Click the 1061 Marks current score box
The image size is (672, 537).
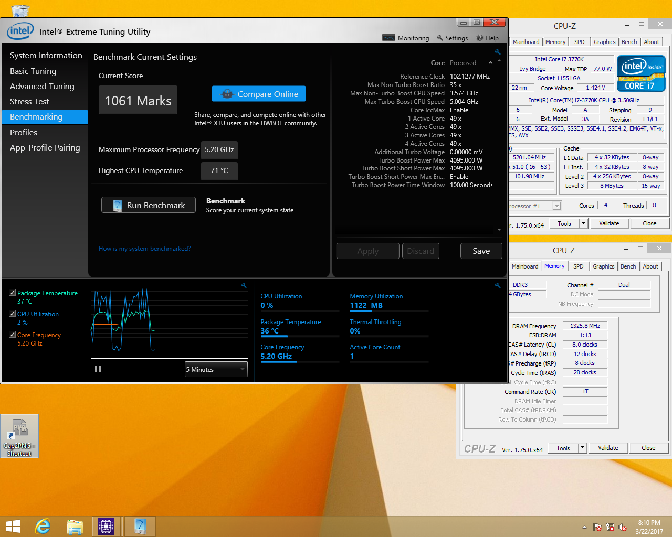[x=138, y=100]
